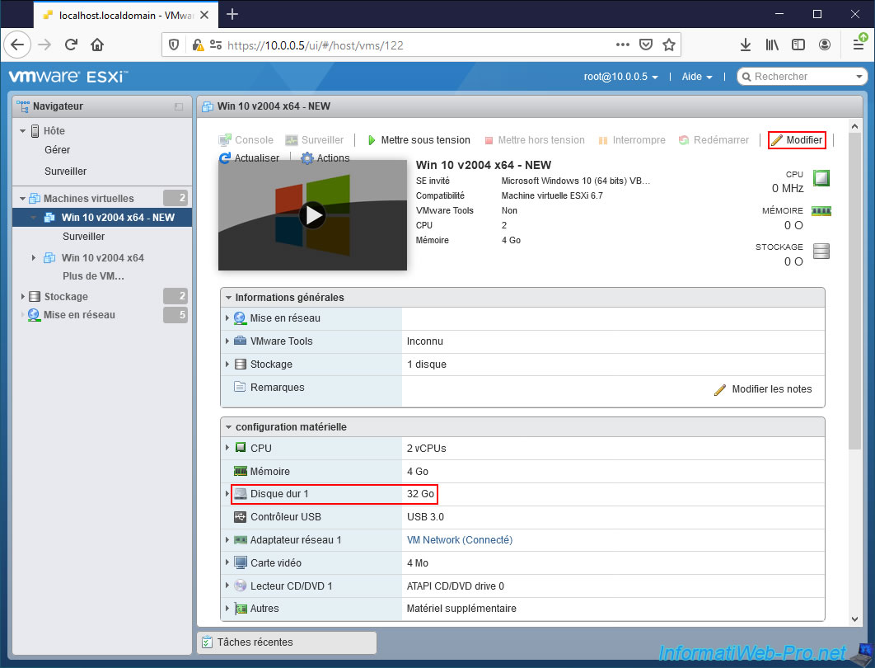
Task: Click the Interrompre toolbar button
Action: pyautogui.click(x=632, y=139)
